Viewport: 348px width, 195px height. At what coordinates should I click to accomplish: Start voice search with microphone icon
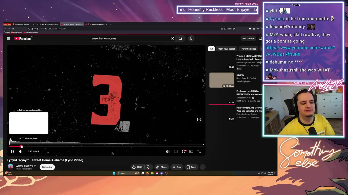[191, 38]
